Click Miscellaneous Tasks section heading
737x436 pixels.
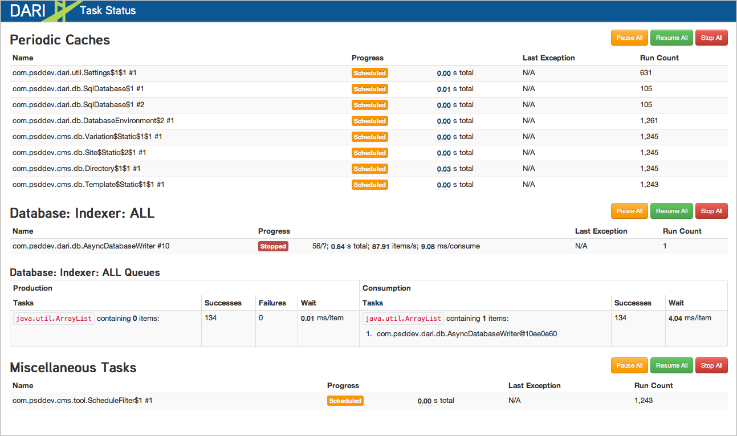(x=73, y=368)
